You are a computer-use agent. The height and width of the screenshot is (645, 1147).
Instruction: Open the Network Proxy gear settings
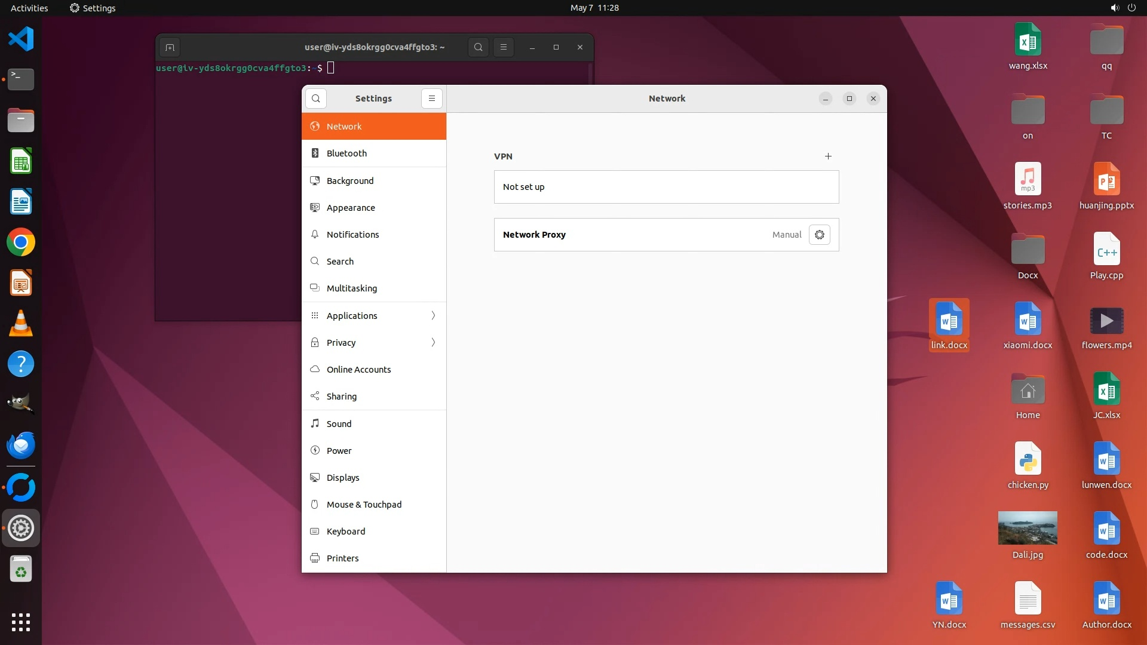pos(819,235)
